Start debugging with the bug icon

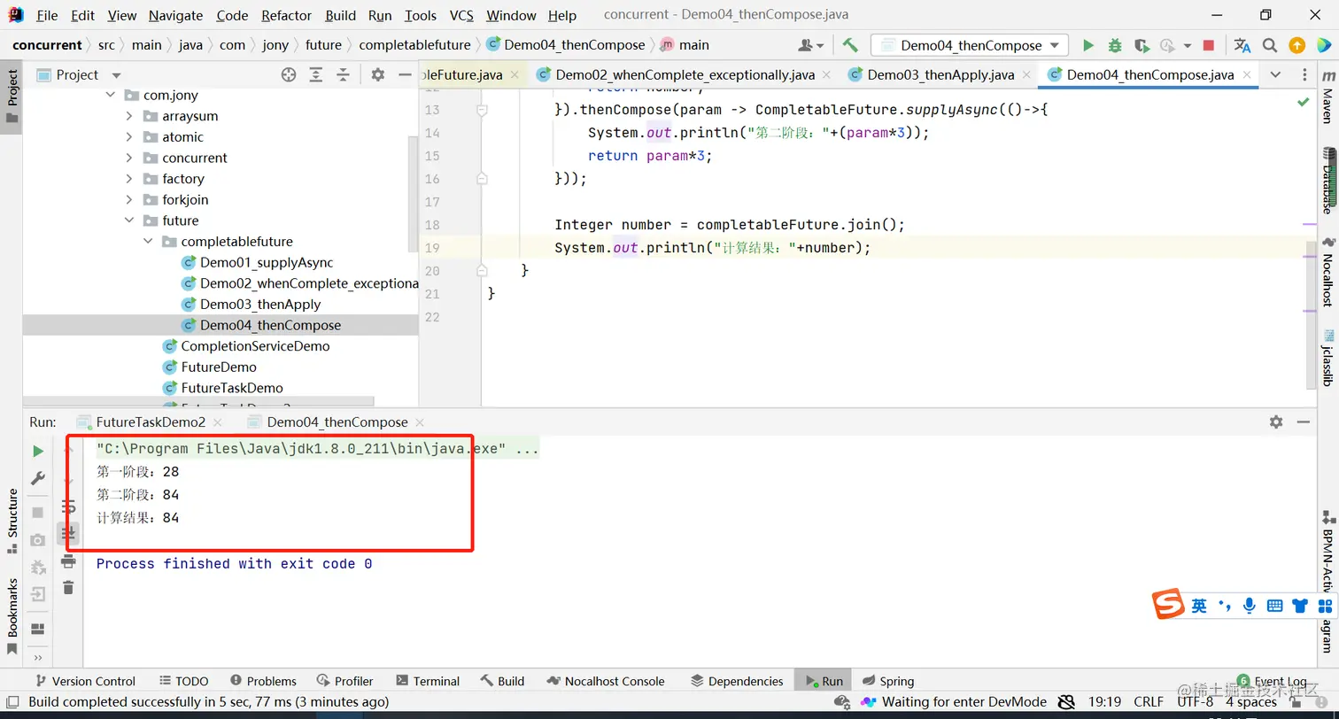coord(1115,45)
